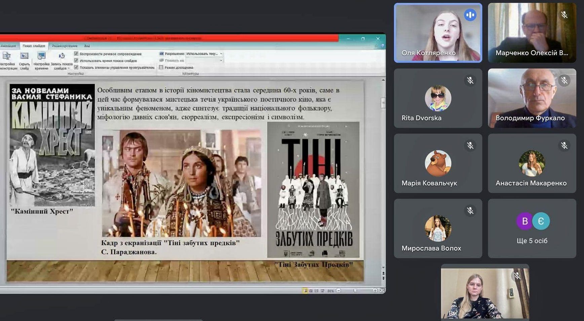
Task: Click the muted mic icon on Марченко Олексій tile
Action: (564, 15)
